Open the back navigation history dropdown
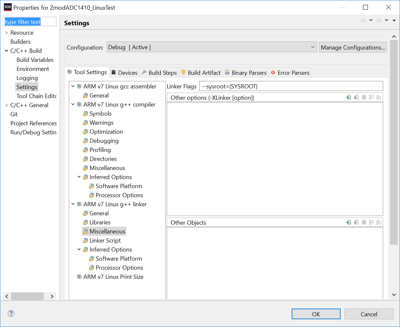The image size is (400, 327). pyautogui.click(x=371, y=20)
